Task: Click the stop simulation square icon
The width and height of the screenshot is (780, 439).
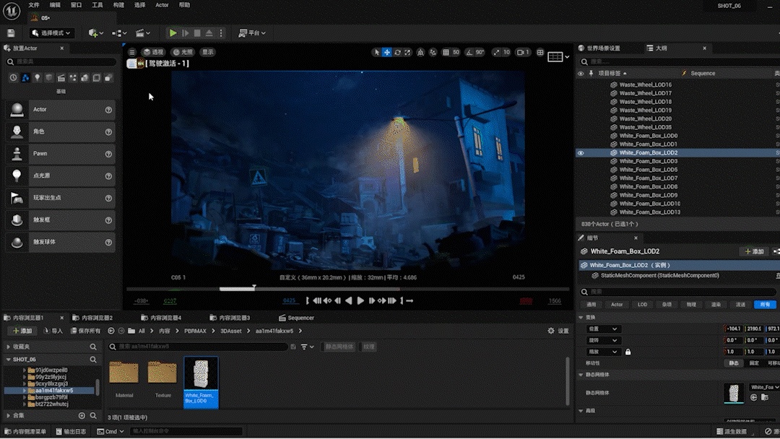Action: point(197,33)
